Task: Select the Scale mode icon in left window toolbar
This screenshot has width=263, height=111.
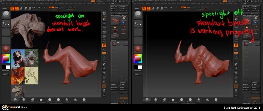Action: click(x=25, y=9)
